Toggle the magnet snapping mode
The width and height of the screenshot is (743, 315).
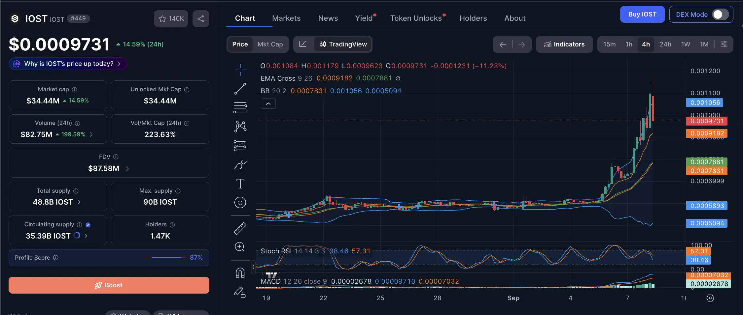[x=240, y=273]
